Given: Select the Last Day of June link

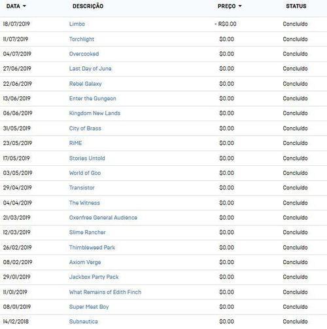Looking at the screenshot, I should pyautogui.click(x=90, y=69).
